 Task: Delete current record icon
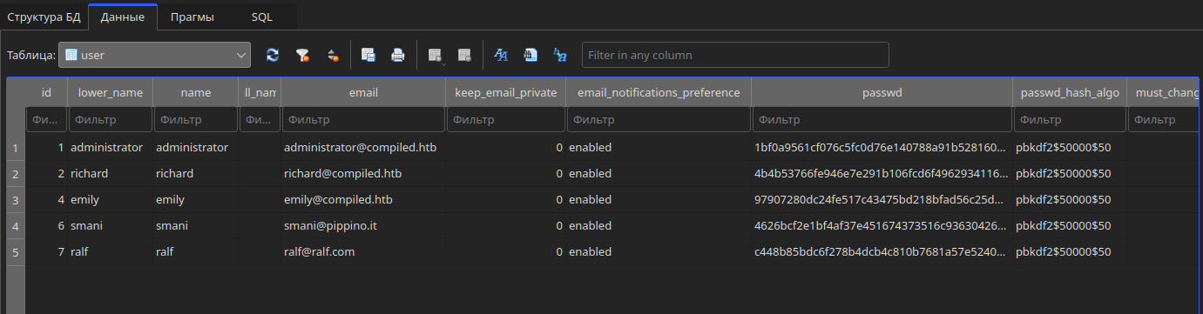pyautogui.click(x=464, y=55)
